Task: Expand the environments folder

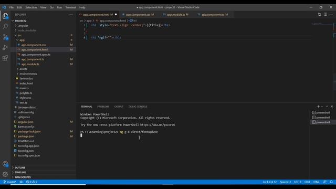Action: 43,73
